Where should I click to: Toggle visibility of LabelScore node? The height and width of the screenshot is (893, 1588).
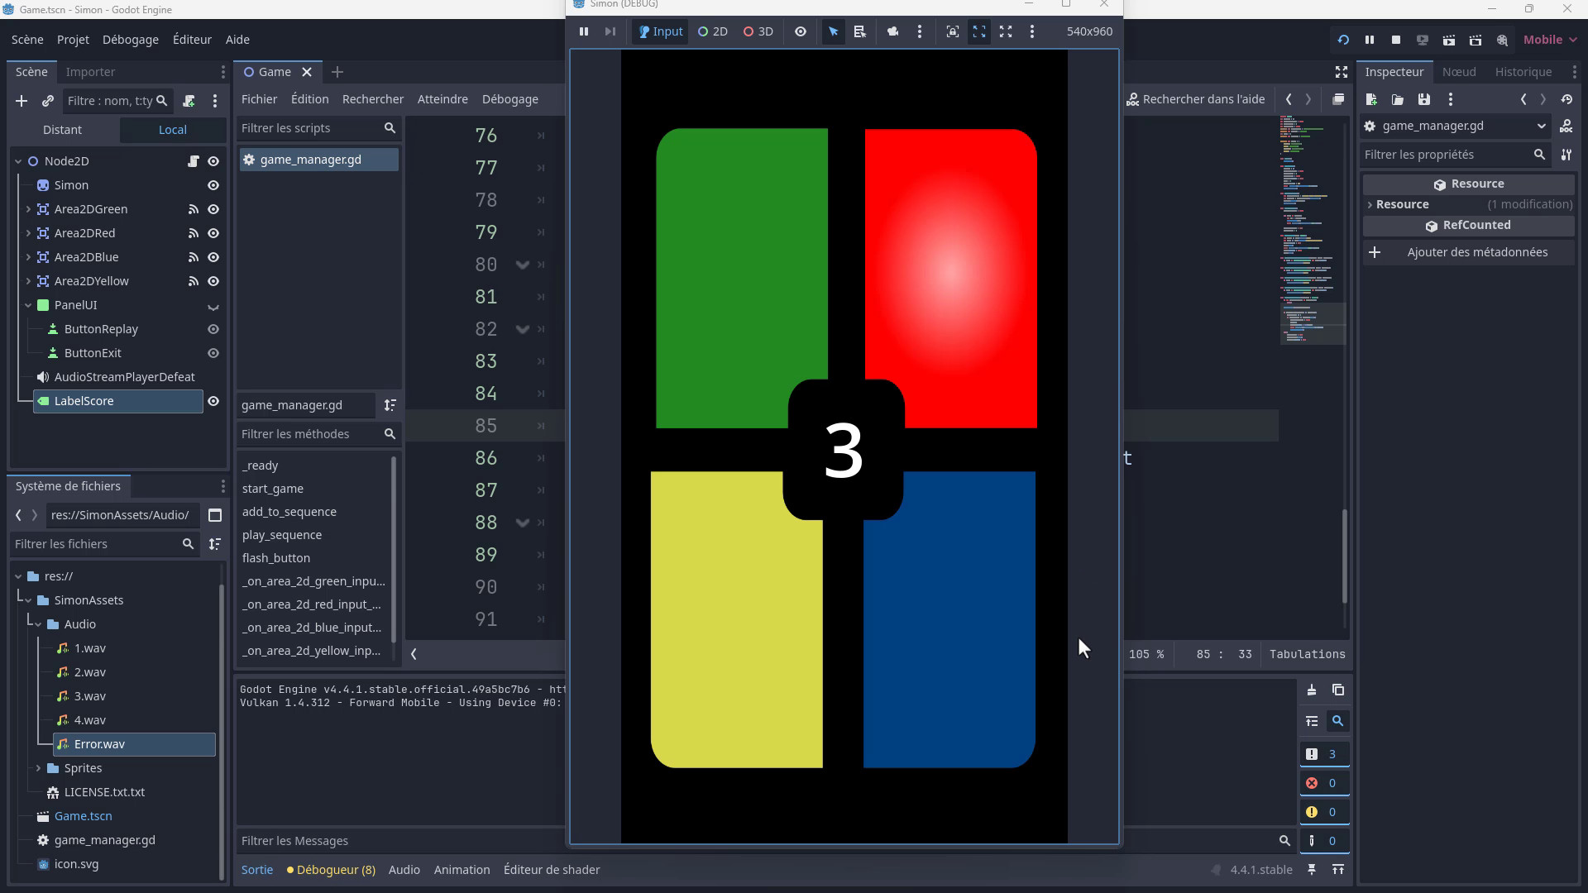[213, 401]
